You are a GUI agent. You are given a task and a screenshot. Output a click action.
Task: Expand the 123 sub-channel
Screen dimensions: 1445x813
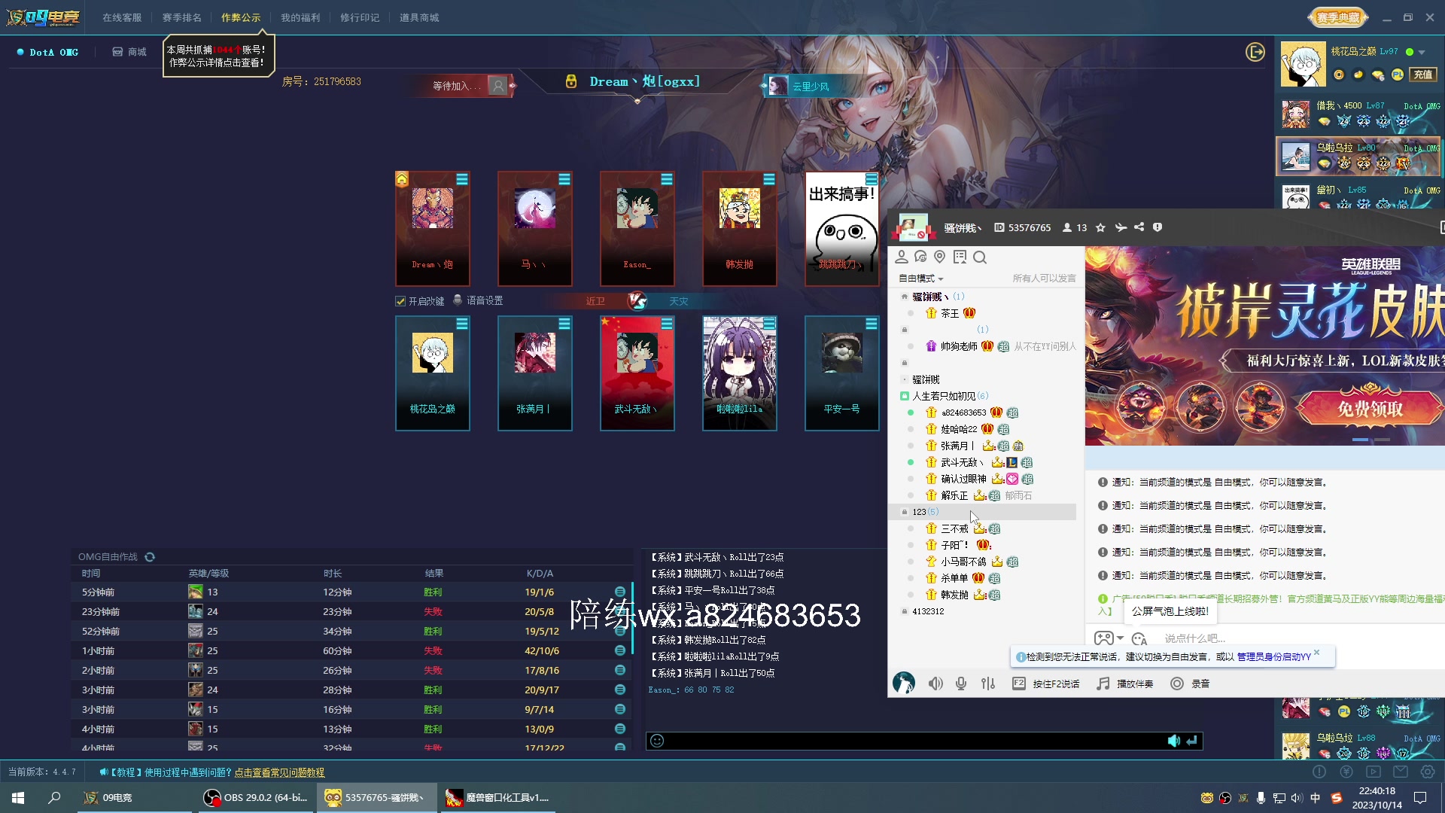(905, 512)
